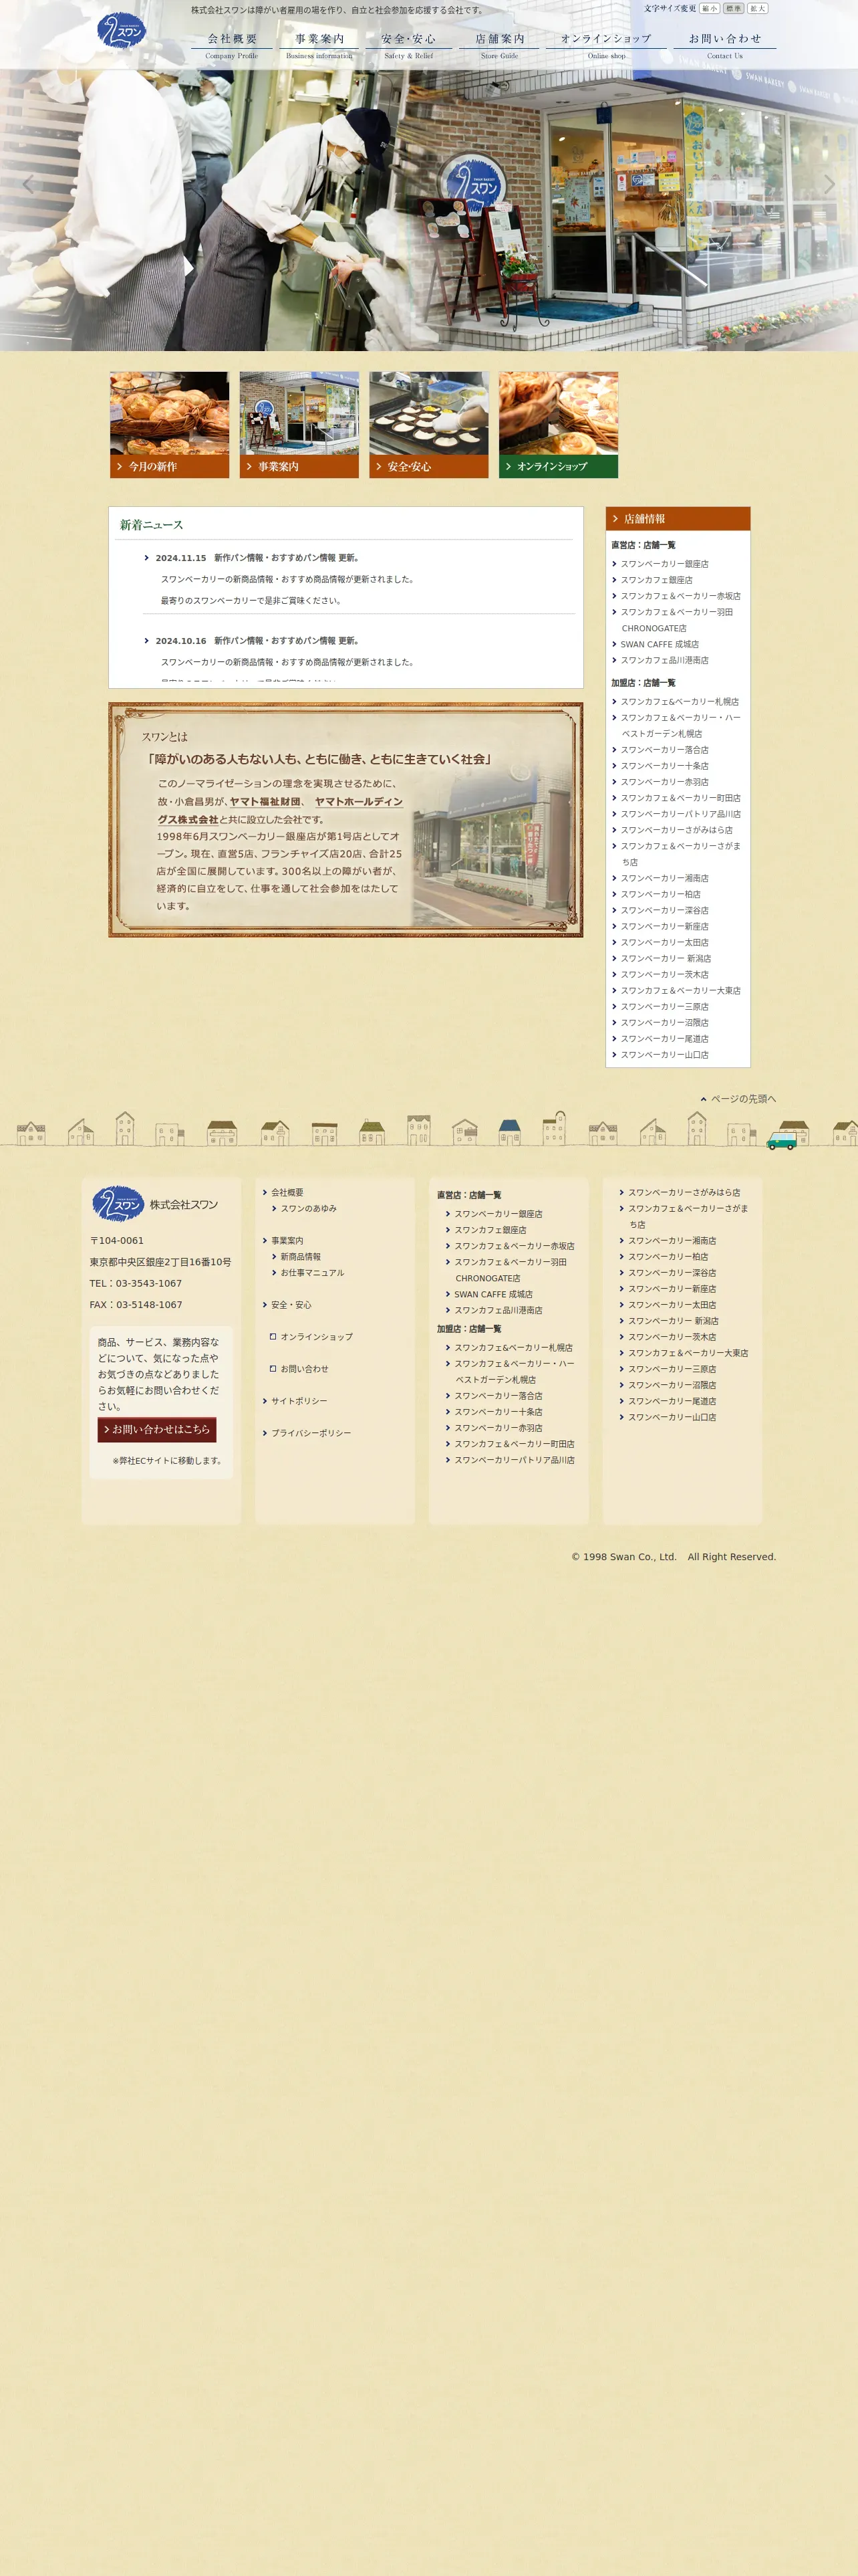Open スワンカフェ品川港南店 in sidebar
This screenshot has height=2576, width=858.
coord(664,660)
